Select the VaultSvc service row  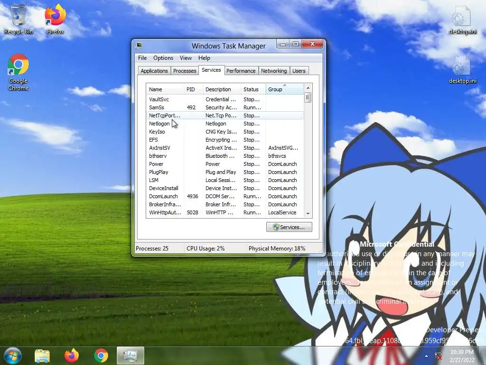pos(224,99)
